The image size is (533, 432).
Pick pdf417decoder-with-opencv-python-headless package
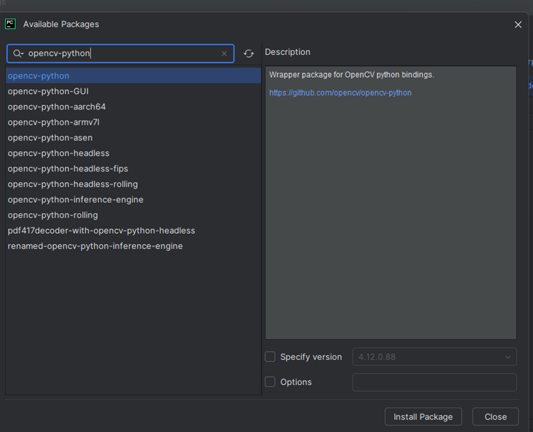pos(101,230)
